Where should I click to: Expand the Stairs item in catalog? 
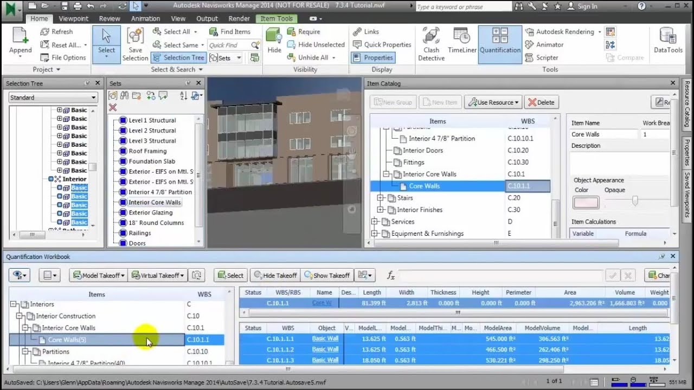[380, 198]
